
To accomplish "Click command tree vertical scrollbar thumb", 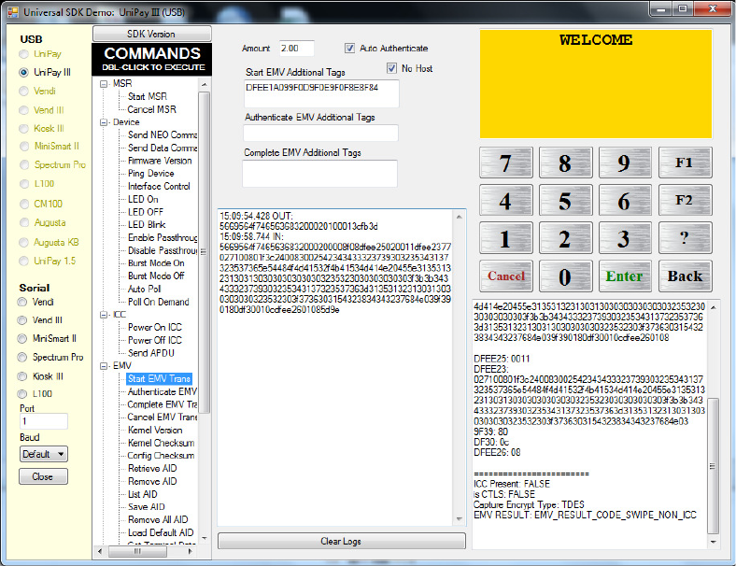I will 204,252.
